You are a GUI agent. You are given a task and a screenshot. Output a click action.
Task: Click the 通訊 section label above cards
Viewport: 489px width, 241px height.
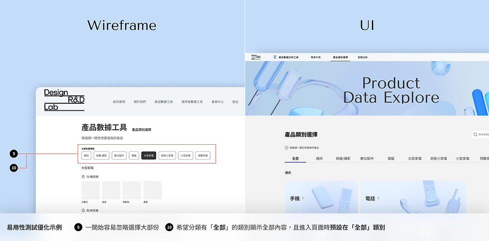point(288,173)
